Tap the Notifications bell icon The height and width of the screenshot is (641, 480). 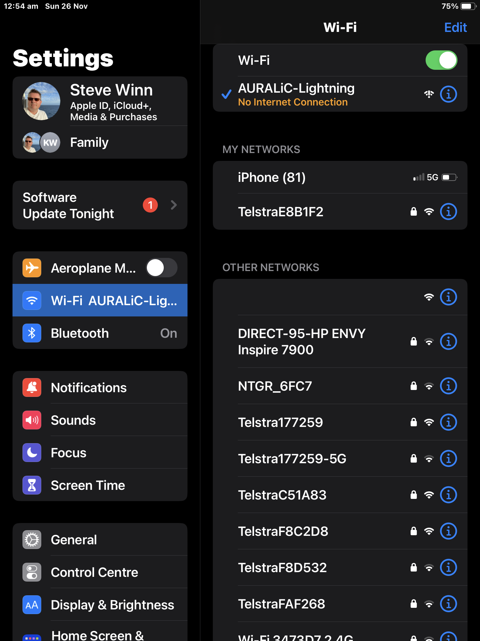click(32, 387)
